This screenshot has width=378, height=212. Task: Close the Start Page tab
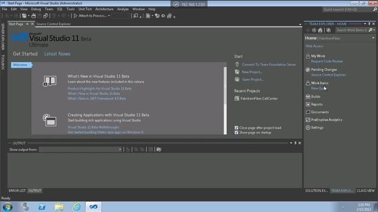(32, 24)
